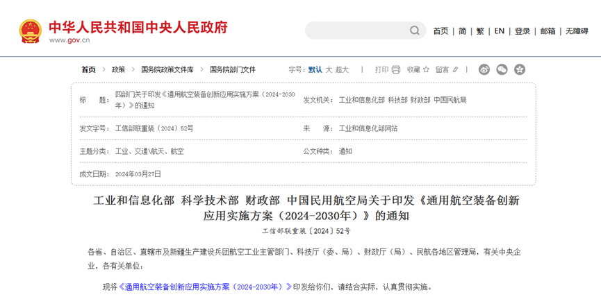Click the 登录 login link
The image size is (601, 297).
522,31
